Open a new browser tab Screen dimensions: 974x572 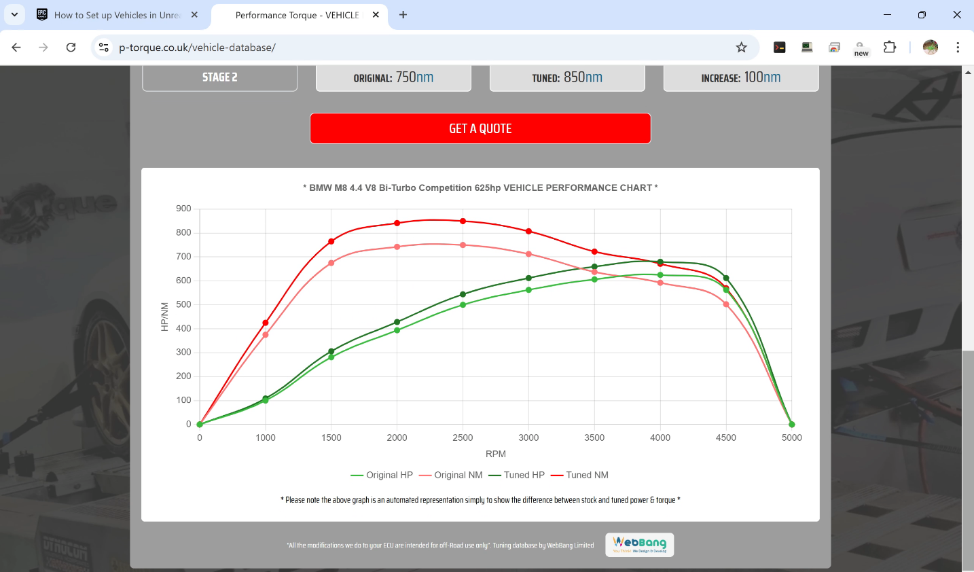click(403, 15)
